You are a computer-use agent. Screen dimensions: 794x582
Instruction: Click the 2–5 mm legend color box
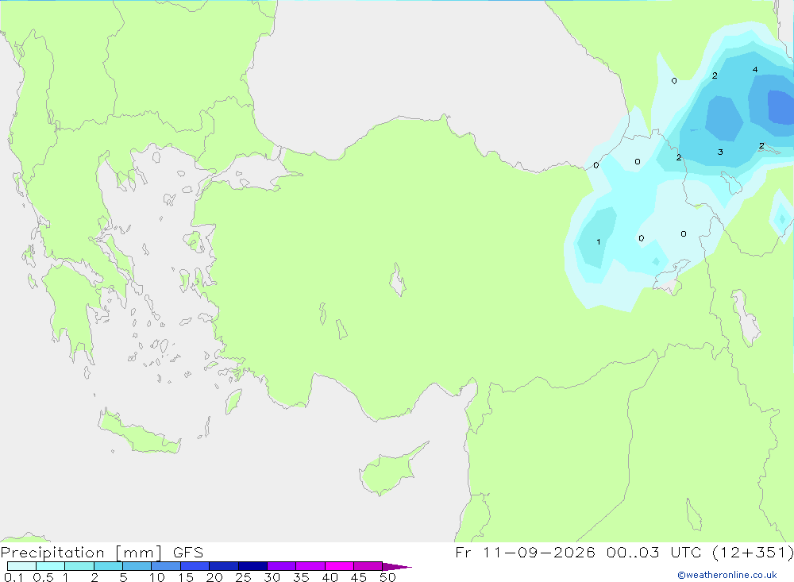[x=108, y=566]
